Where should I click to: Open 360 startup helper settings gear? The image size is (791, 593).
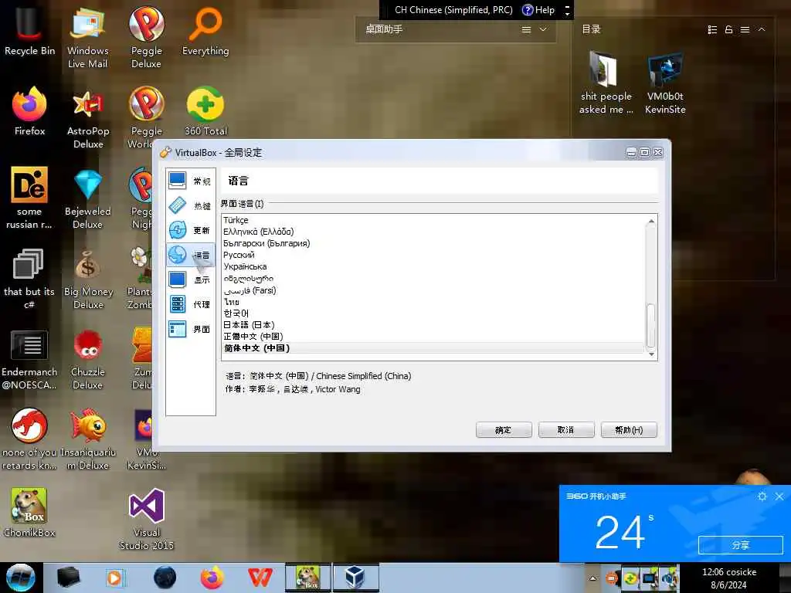click(x=762, y=496)
